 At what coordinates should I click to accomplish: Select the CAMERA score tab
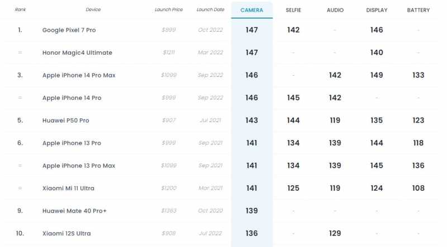pyautogui.click(x=252, y=10)
